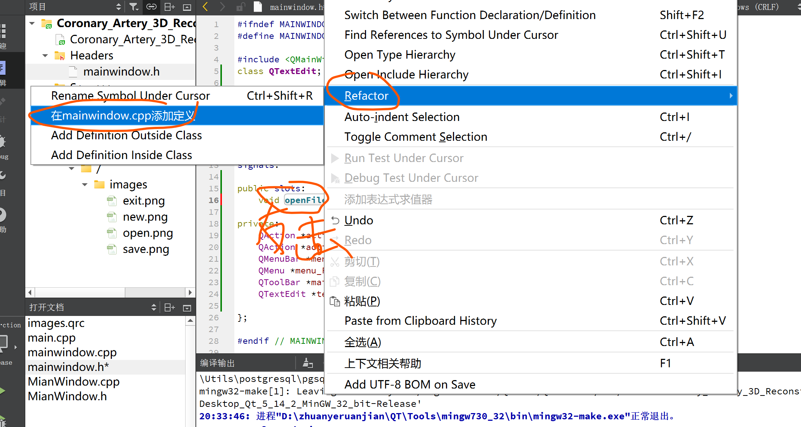Click the Help mode question icon

[x=2, y=215]
